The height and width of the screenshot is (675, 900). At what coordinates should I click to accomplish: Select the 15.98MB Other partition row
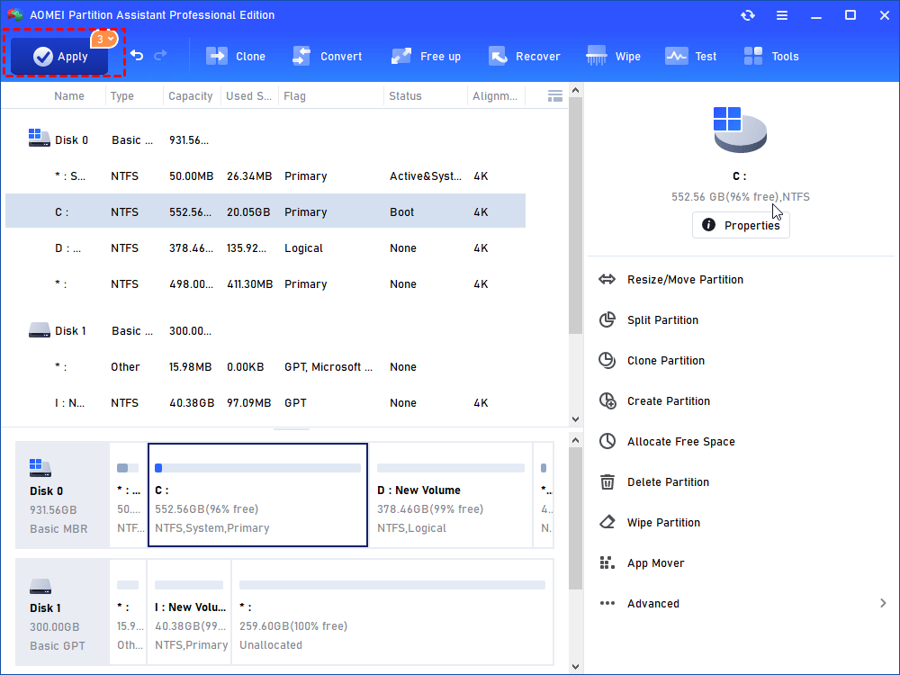pyautogui.click(x=265, y=367)
